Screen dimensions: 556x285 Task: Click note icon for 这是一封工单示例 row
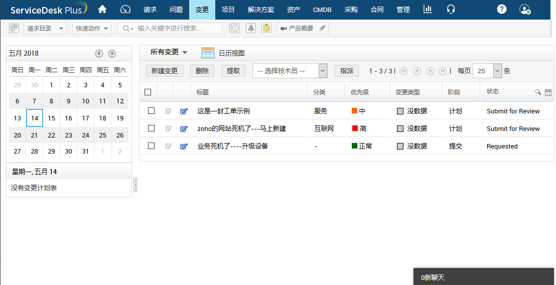click(x=168, y=111)
